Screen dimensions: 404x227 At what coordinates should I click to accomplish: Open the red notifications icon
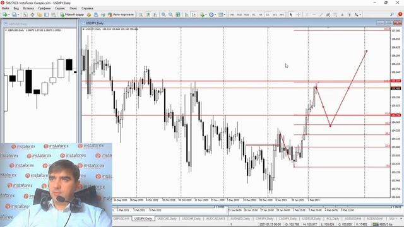[x=400, y=14]
